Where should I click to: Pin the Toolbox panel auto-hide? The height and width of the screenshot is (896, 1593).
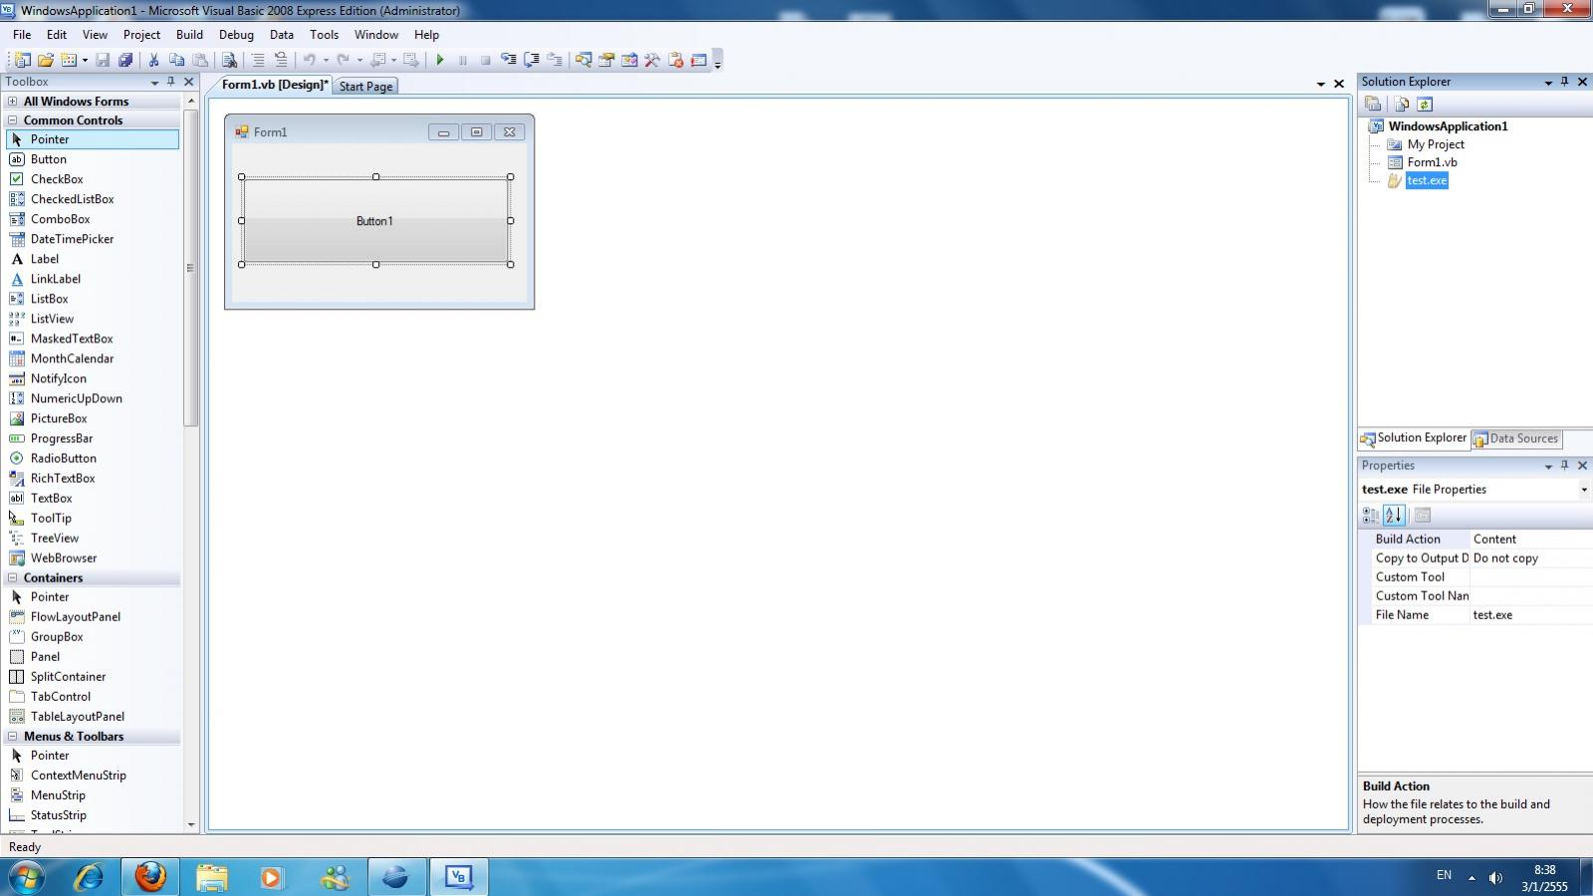pyautogui.click(x=171, y=82)
